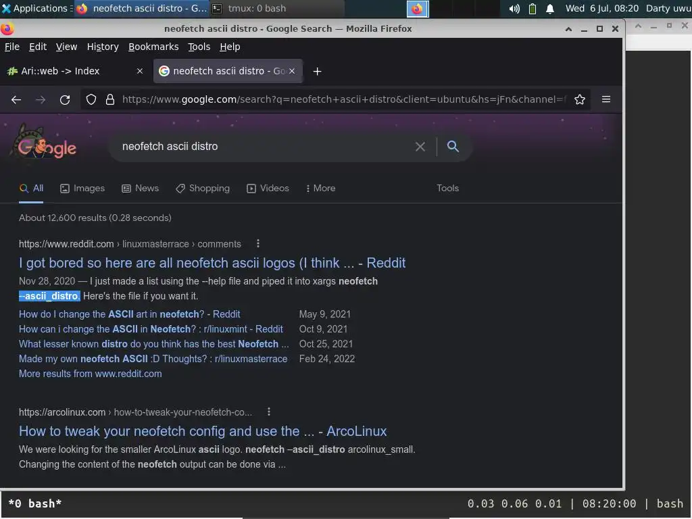Open the View menu
Viewport: 692px width, 519px height.
coord(67,47)
